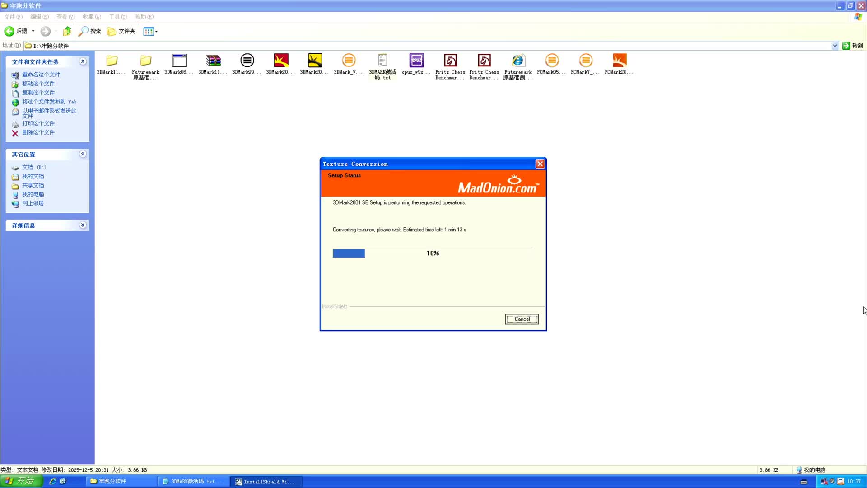The image size is (867, 488).
Task: Select the Futuremark Internet Explorer document icon
Action: (518, 61)
